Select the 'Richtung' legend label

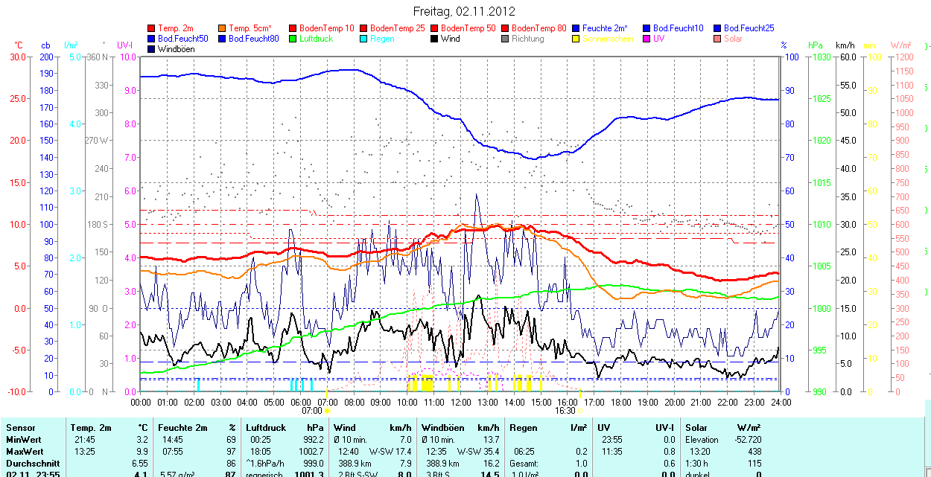tap(528, 39)
